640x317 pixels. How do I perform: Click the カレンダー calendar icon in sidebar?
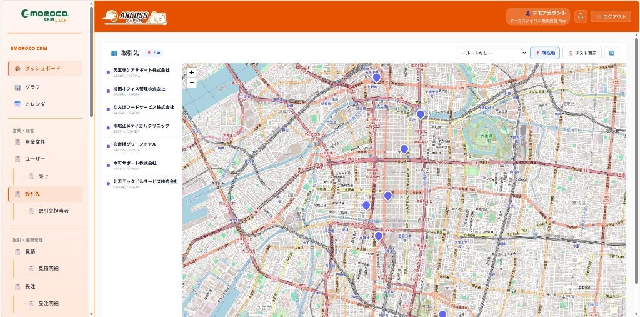point(17,104)
